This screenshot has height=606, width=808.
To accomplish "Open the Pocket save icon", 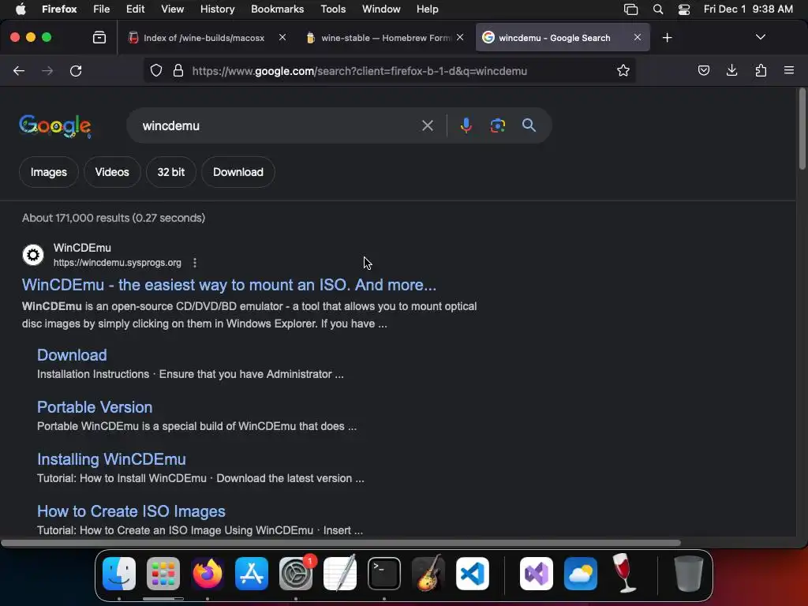I will pos(703,70).
